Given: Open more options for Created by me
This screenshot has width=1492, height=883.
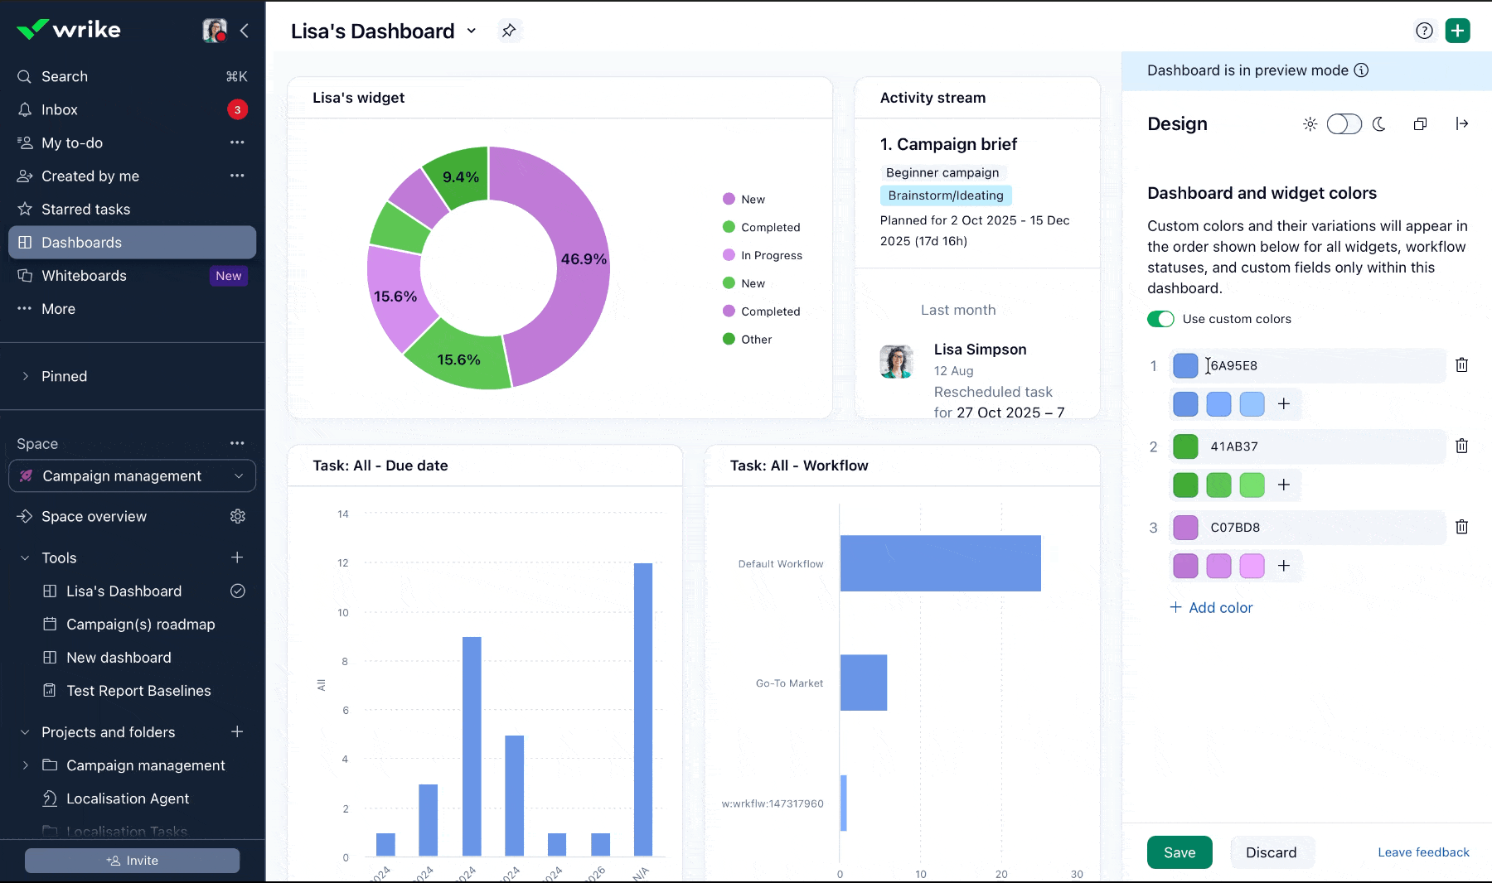Looking at the screenshot, I should click(x=237, y=176).
